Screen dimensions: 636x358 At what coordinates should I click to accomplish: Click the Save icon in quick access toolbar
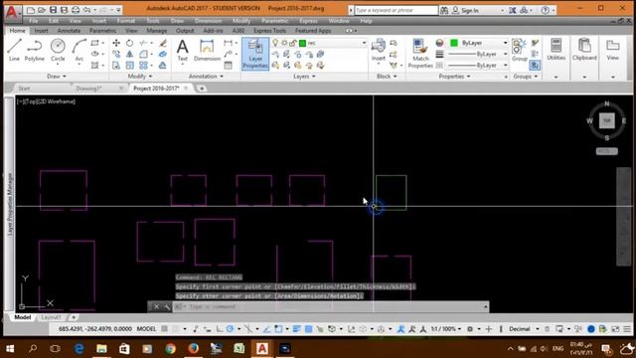pos(53,10)
